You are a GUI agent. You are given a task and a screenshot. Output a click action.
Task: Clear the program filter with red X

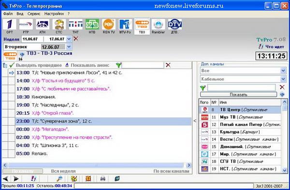click(168, 65)
